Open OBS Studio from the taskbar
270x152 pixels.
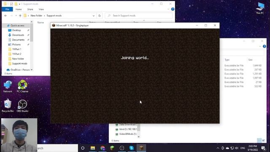point(122,148)
